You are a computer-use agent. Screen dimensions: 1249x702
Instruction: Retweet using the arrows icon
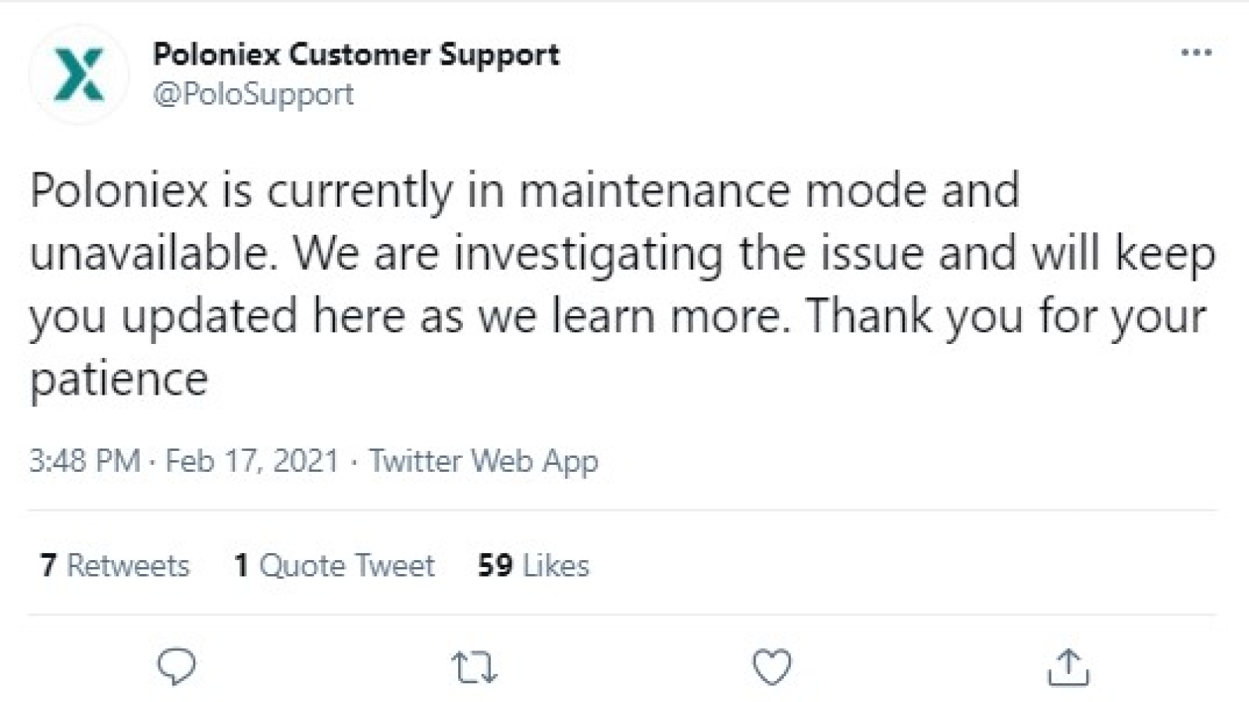[475, 668]
